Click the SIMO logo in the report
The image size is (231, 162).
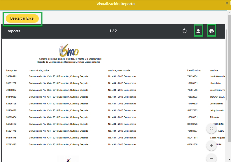[69, 51]
